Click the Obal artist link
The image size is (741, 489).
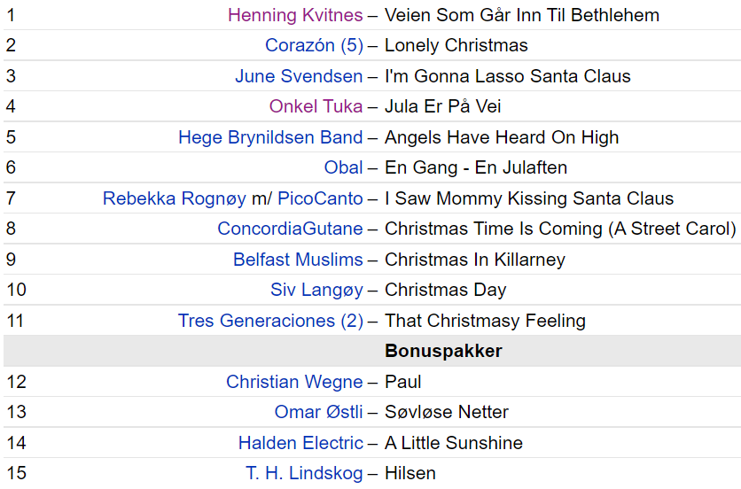click(343, 167)
